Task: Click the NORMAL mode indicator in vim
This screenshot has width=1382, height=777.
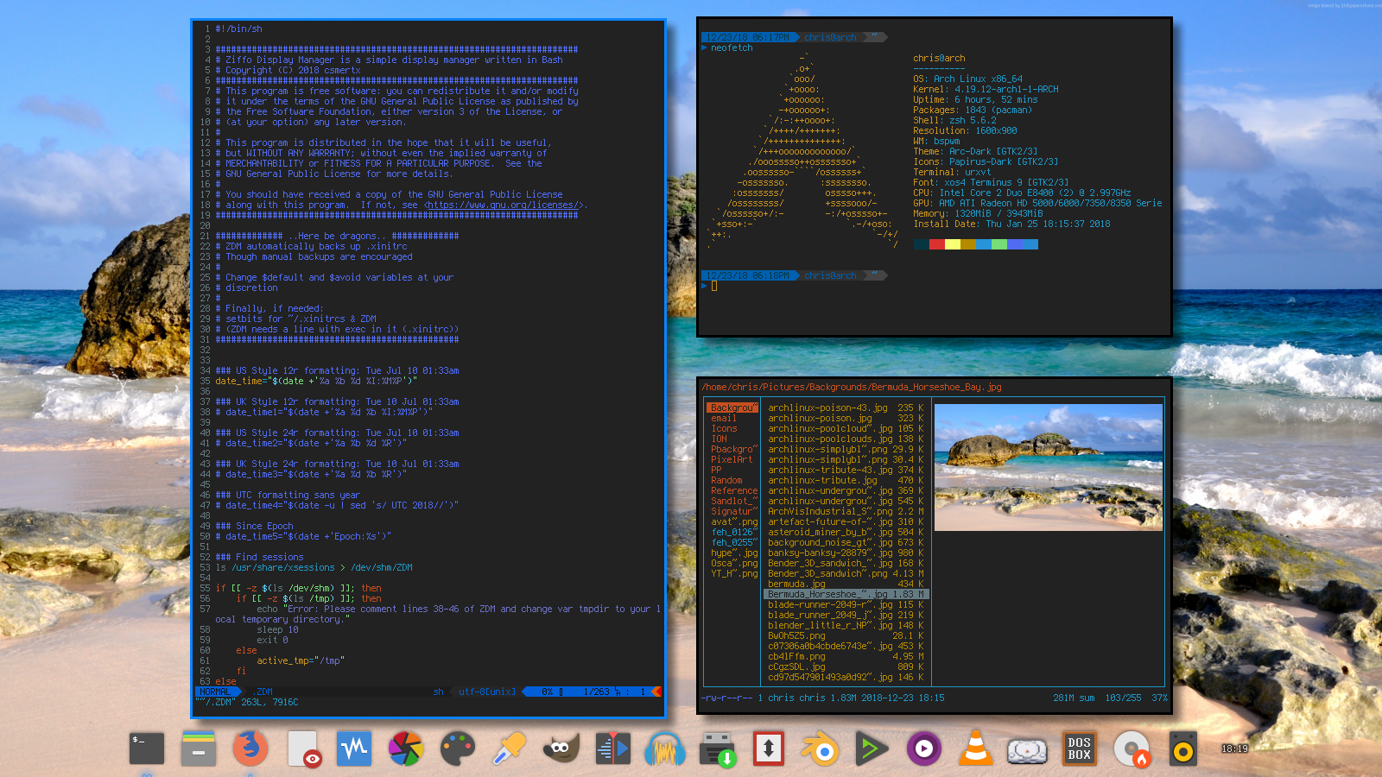Action: point(216,692)
